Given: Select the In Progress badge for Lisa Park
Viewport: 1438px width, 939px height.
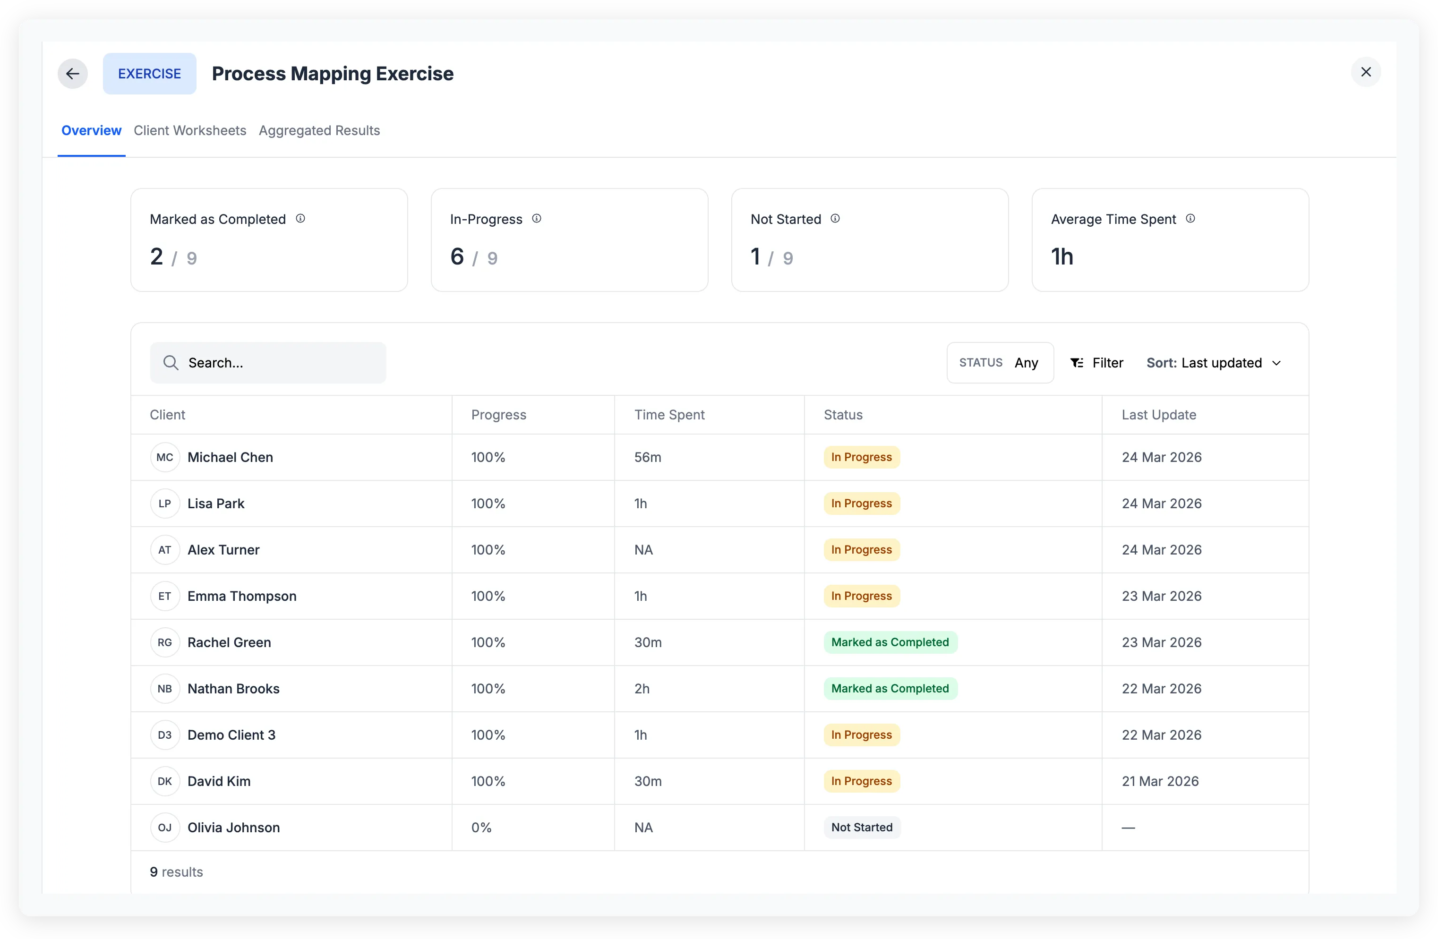Looking at the screenshot, I should coord(861,503).
